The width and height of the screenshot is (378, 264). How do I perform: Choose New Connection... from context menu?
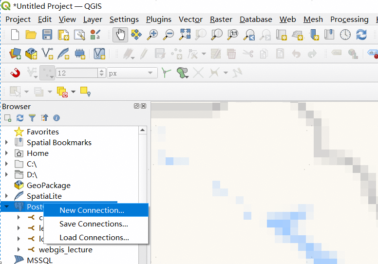click(x=92, y=210)
